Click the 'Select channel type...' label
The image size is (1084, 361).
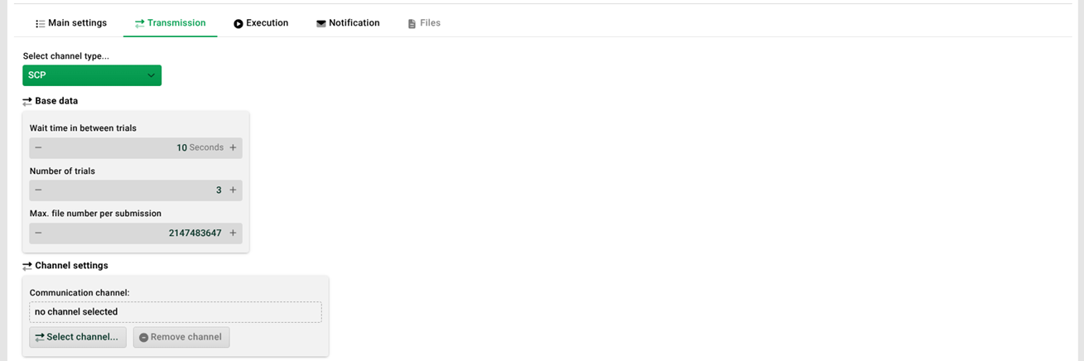(x=65, y=56)
